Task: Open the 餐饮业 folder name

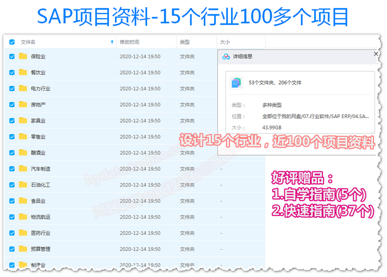Action: coord(38,73)
